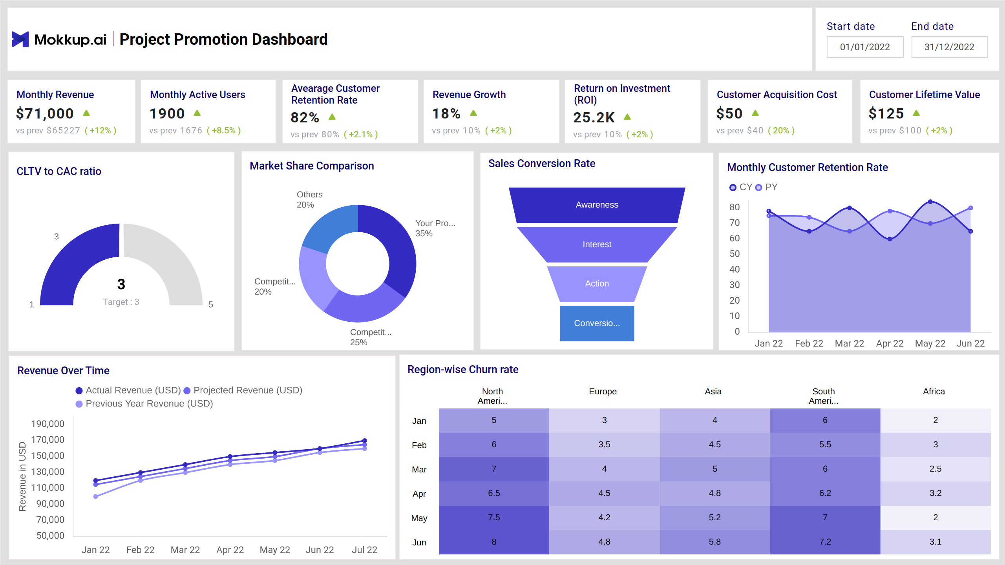
Task: Click the Market Share Comparison heading
Action: (x=312, y=166)
